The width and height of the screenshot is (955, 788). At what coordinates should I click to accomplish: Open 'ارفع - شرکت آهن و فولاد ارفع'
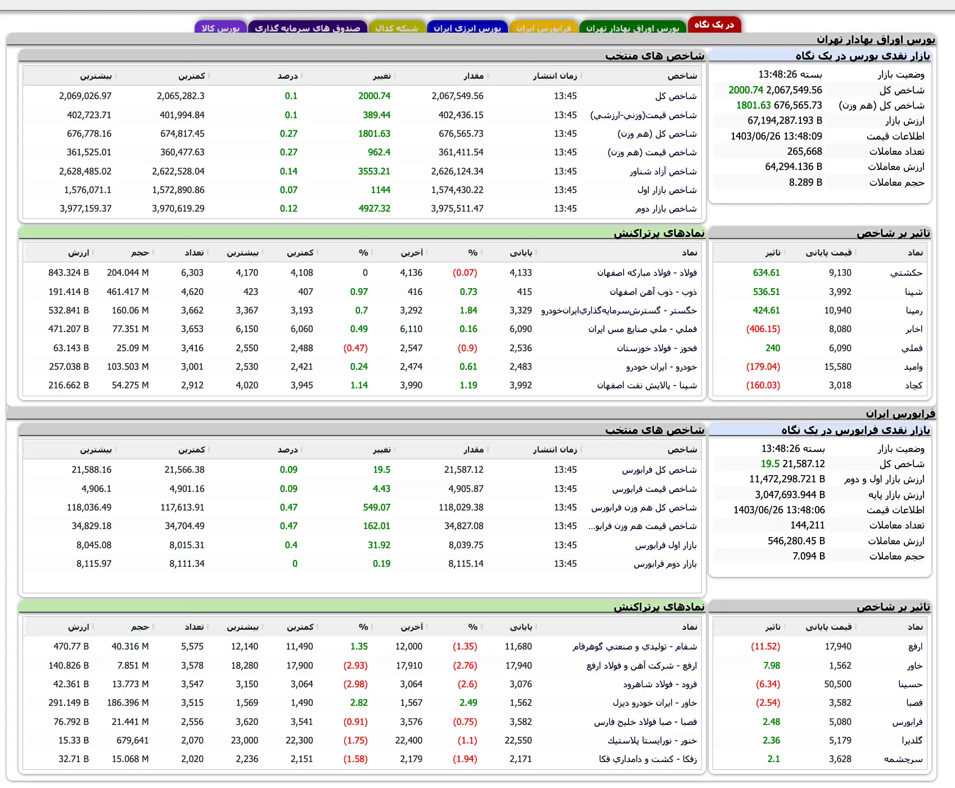tap(642, 666)
